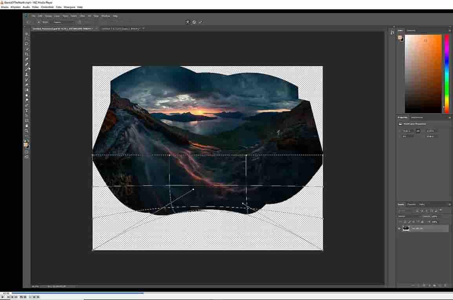Toggle between free transform and warp modes

(x=188, y=22)
